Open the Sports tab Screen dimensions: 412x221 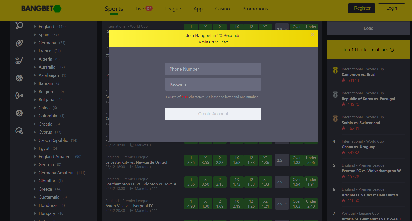(114, 9)
